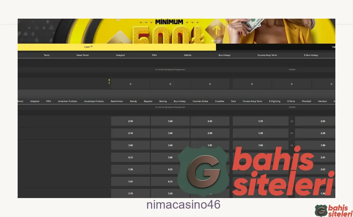Select the E-Buz Hokeyi sport tab
This screenshot has width=353, height=217.
[311, 55]
